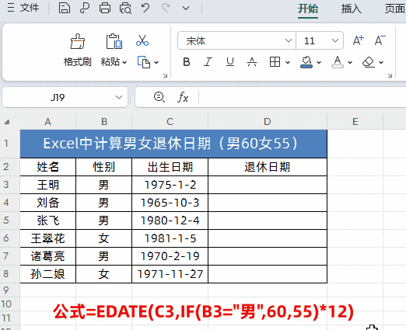Click the cell 王翠花
406x330 pixels.
point(47,238)
